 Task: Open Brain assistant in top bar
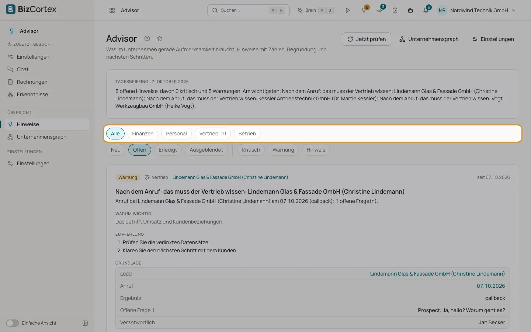316,10
